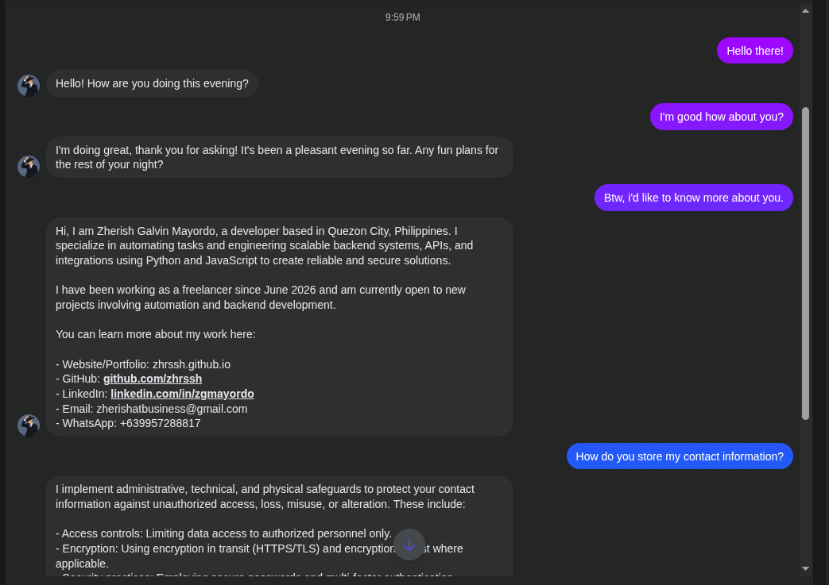Screen dimensions: 829x585
Task: Click the "How do you store my contact information?" bubble
Action: [x=680, y=456]
